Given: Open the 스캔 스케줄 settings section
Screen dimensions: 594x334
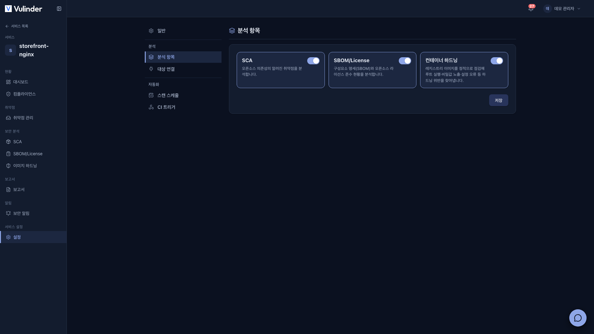Looking at the screenshot, I should 183,95.
